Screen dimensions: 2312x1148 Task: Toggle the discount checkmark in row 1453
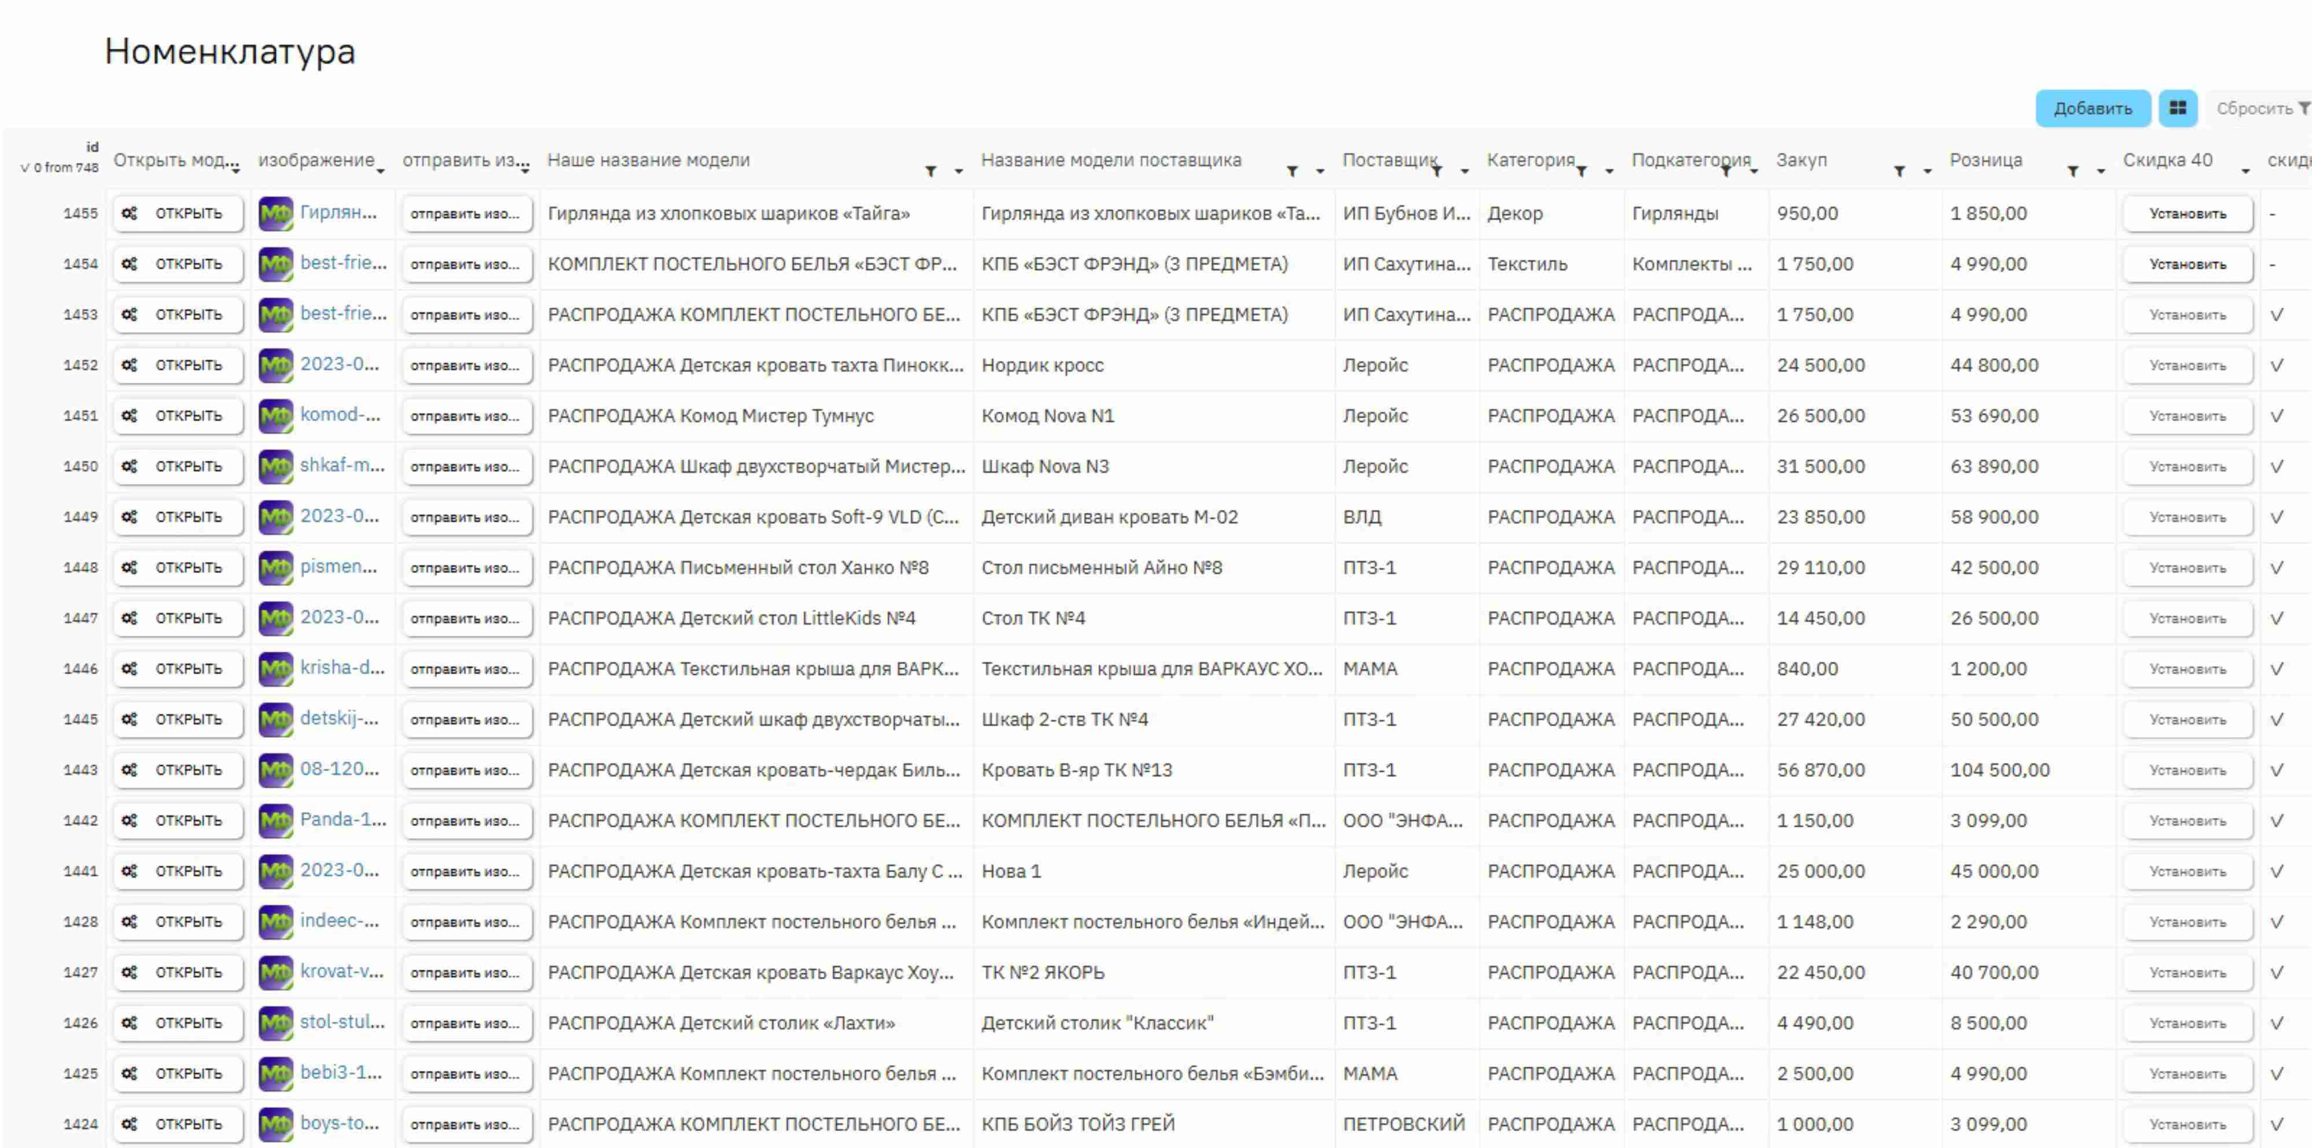pos(2277,314)
